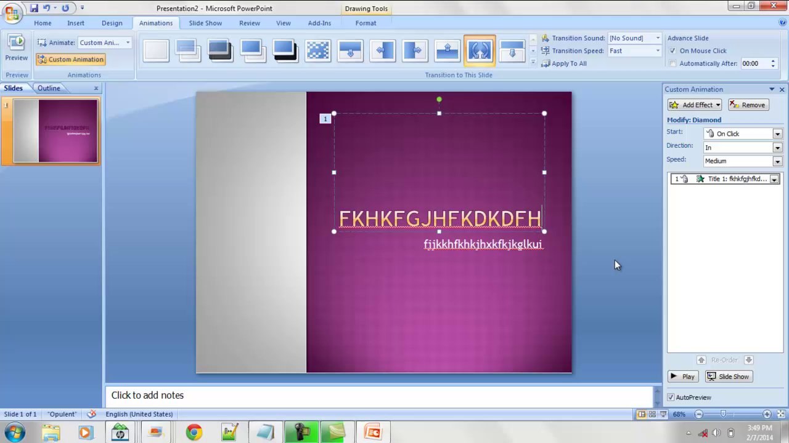The width and height of the screenshot is (789, 443).
Task: Switch to the Insert tab
Action: [76, 23]
